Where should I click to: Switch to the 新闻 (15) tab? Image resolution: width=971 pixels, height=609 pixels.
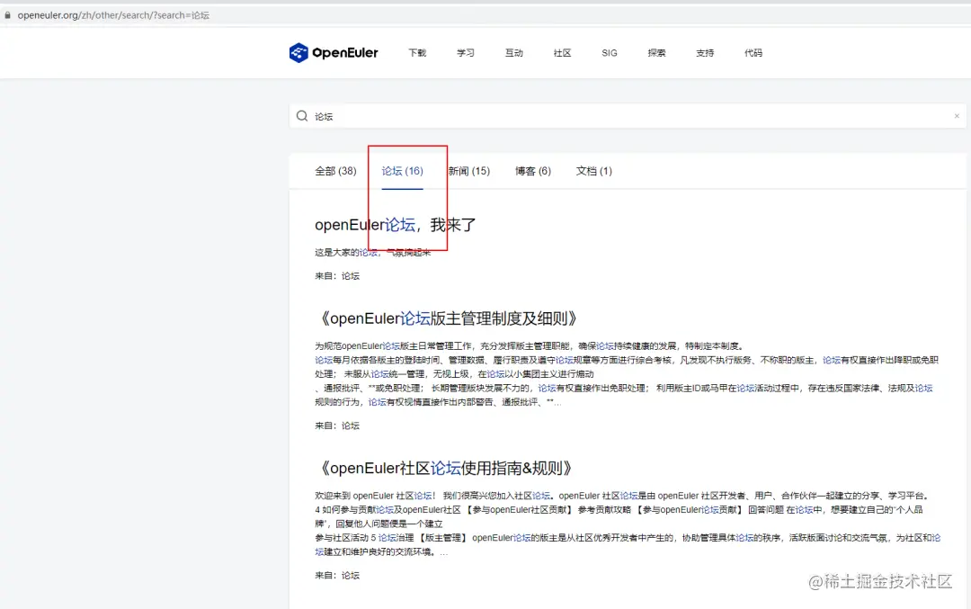[468, 171]
